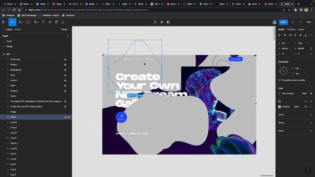Click Create Component icon in top toolbar
Screen dimensions: 315x177
162,22
